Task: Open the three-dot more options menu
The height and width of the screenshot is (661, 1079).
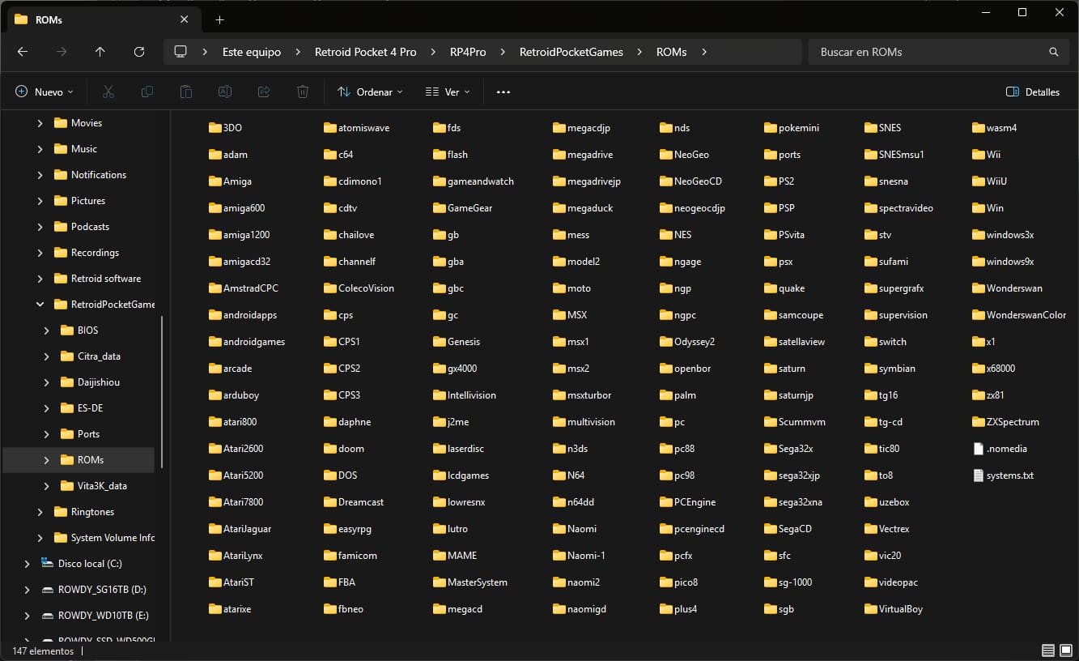Action: (x=503, y=92)
